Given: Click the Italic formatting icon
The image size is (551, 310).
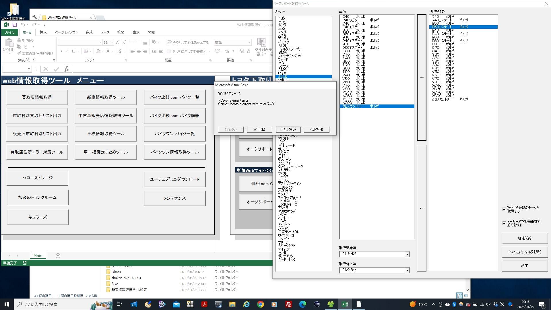Looking at the screenshot, I should (67, 51).
